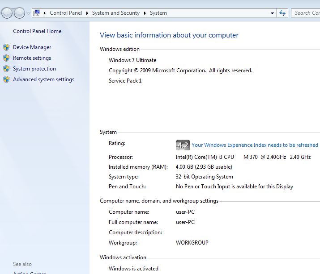Select the System breadcrumb

point(158,13)
